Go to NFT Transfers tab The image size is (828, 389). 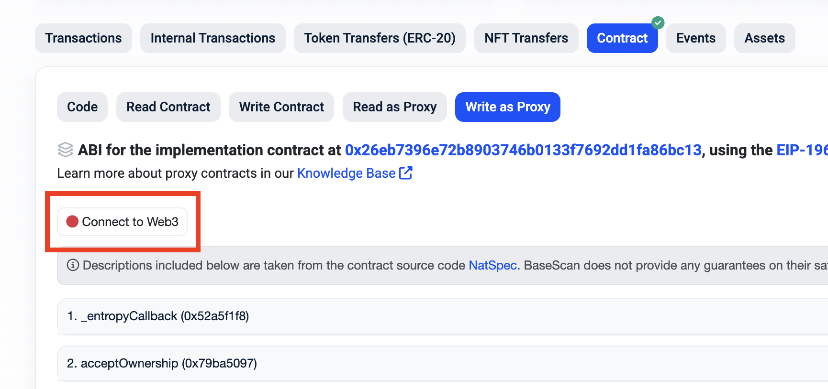coord(526,38)
